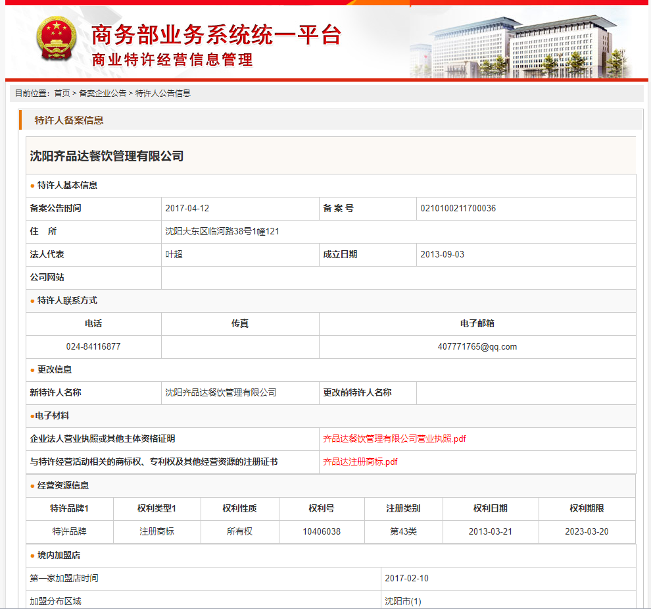The image size is (651, 609).
Task: Click the 权利号 value 10406038
Action: coord(322,532)
